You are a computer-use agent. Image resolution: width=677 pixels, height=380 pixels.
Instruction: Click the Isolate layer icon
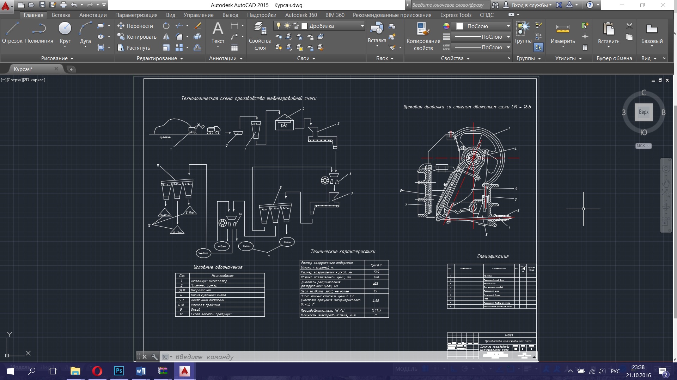pyautogui.click(x=289, y=37)
